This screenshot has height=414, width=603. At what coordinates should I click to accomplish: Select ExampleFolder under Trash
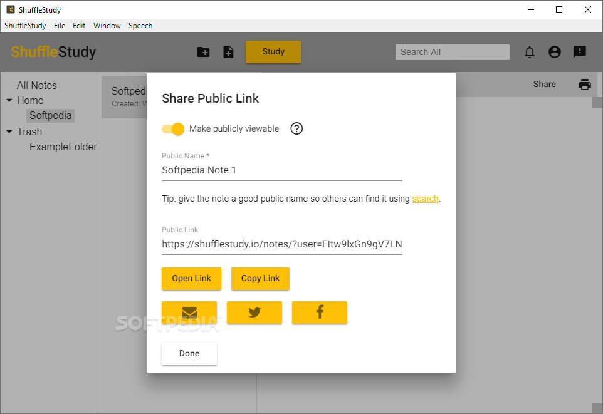(63, 147)
